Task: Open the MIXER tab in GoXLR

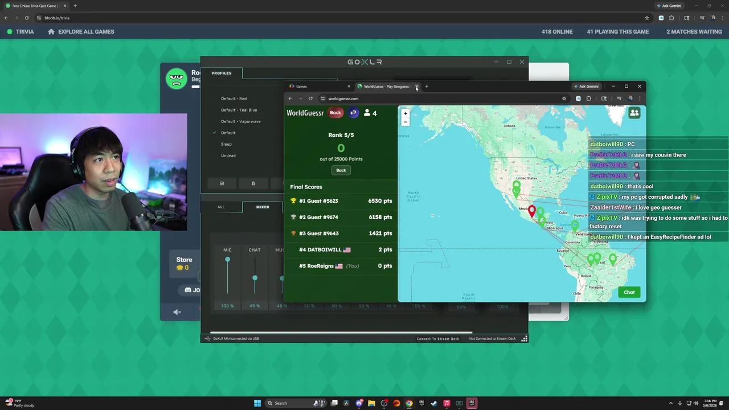Action: click(263, 207)
